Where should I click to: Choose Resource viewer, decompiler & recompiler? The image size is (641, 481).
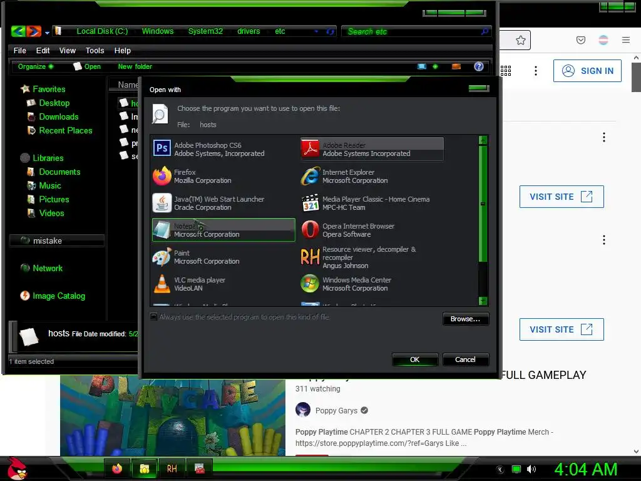click(372, 257)
